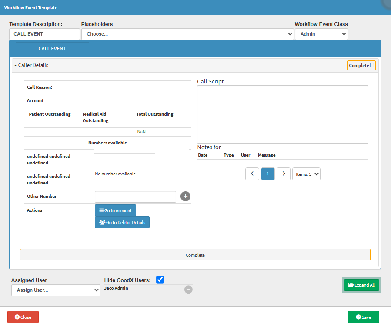Click into the Call Script text area
This screenshot has height=327, width=391.
pyautogui.click(x=282, y=114)
